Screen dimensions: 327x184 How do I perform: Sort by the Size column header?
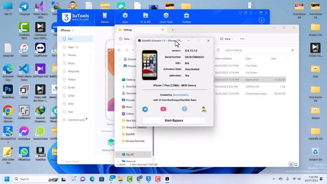[273, 59]
